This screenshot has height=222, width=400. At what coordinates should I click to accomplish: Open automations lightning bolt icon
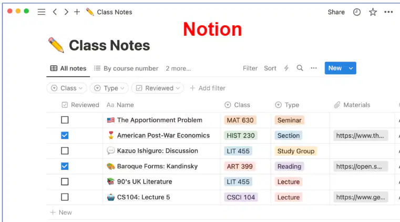point(286,68)
